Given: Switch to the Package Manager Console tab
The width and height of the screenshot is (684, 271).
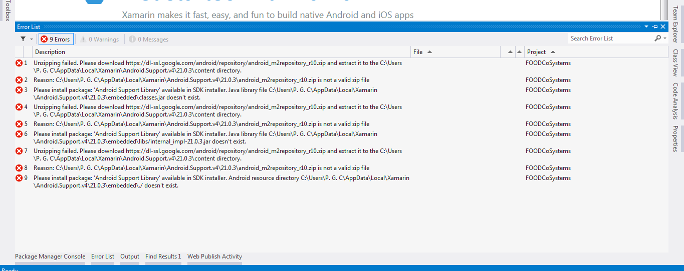Looking at the screenshot, I should [50, 256].
